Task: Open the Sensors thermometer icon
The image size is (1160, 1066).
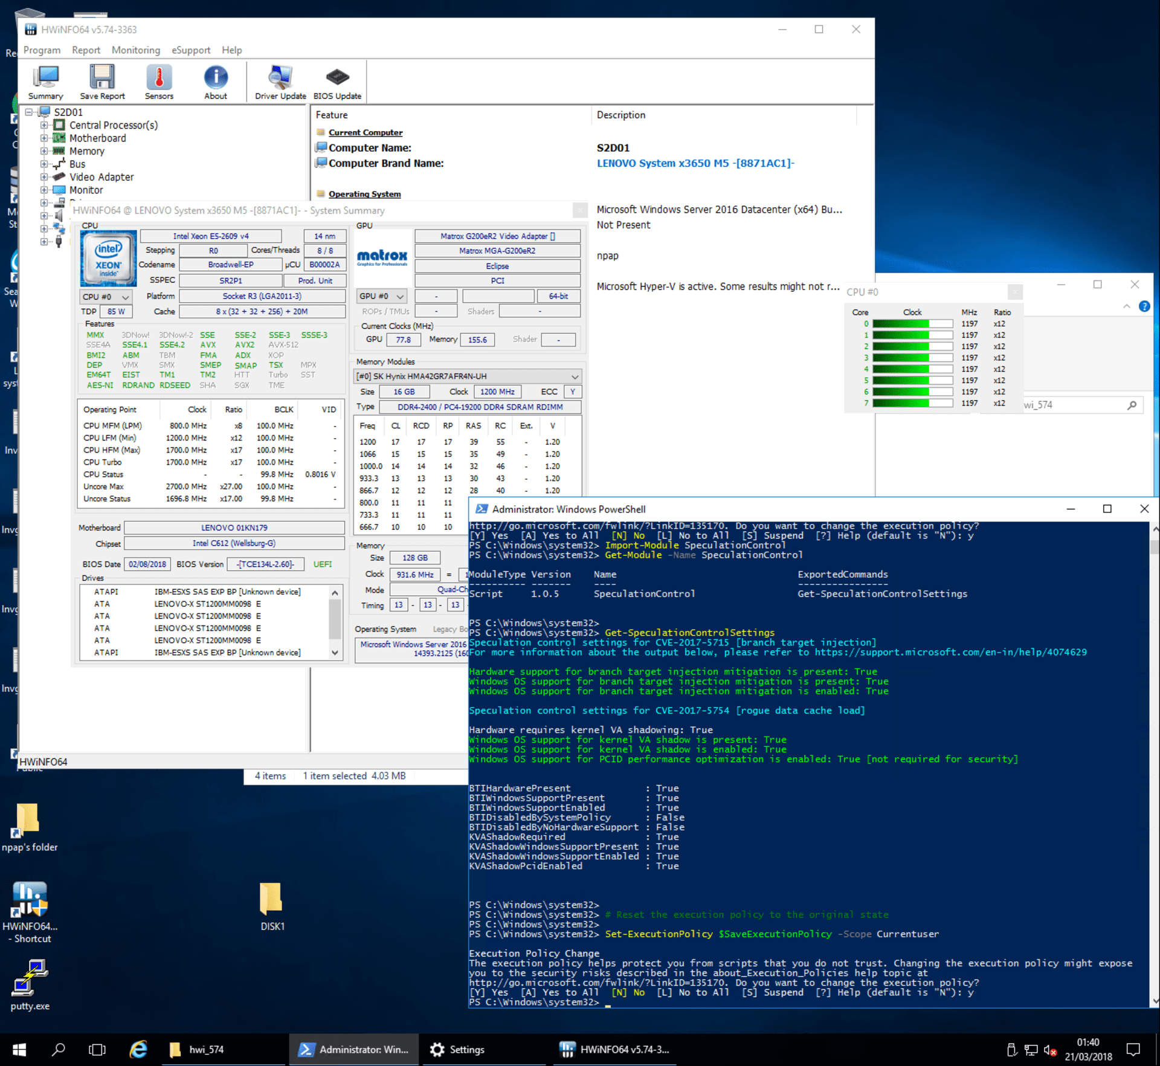Action: (x=159, y=82)
